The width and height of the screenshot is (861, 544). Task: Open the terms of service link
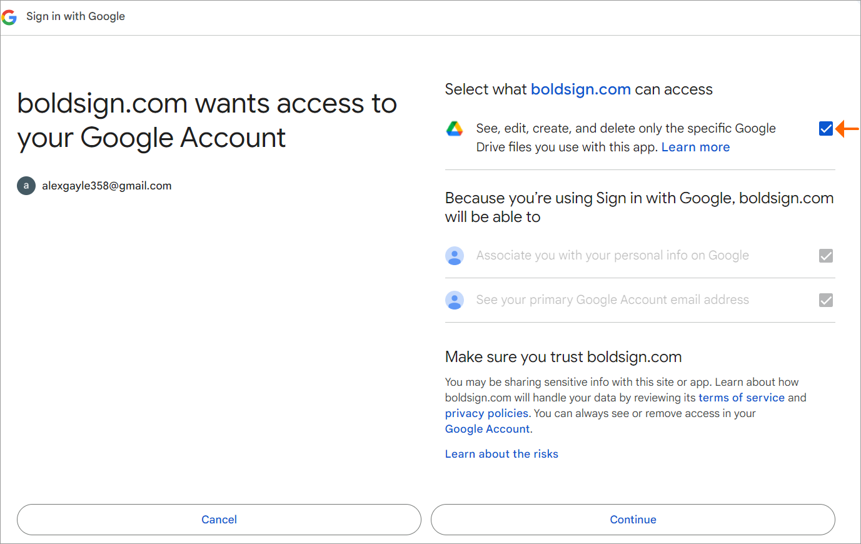click(742, 398)
